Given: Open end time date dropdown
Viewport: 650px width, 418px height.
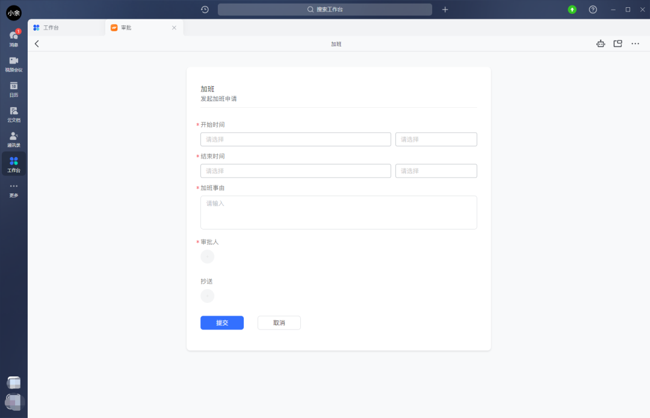Looking at the screenshot, I should point(296,171).
